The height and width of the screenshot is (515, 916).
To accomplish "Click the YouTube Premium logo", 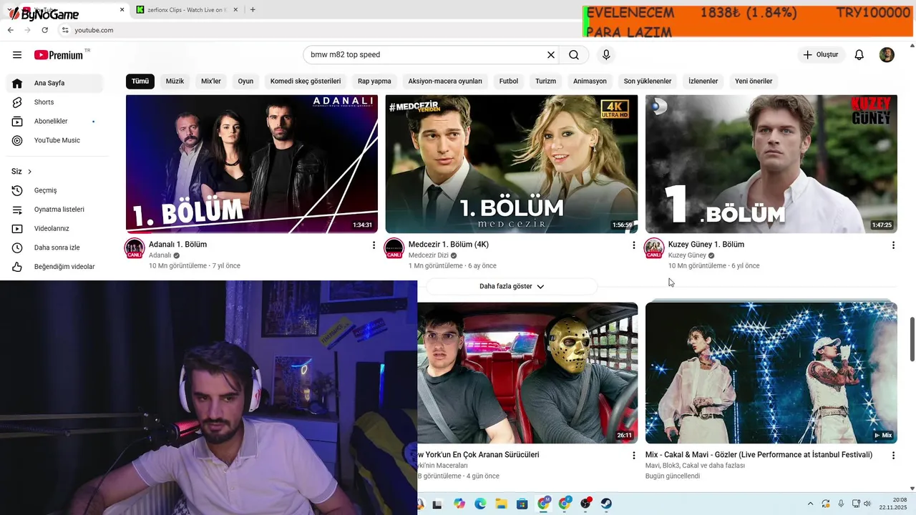I will point(58,55).
